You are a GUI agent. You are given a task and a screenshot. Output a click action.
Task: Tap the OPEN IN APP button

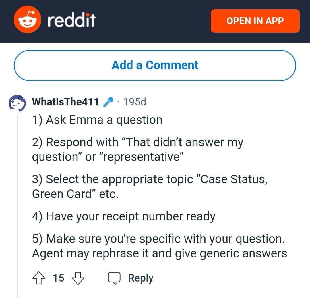point(255,21)
